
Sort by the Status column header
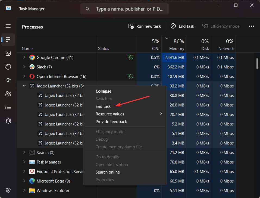pos(116,44)
